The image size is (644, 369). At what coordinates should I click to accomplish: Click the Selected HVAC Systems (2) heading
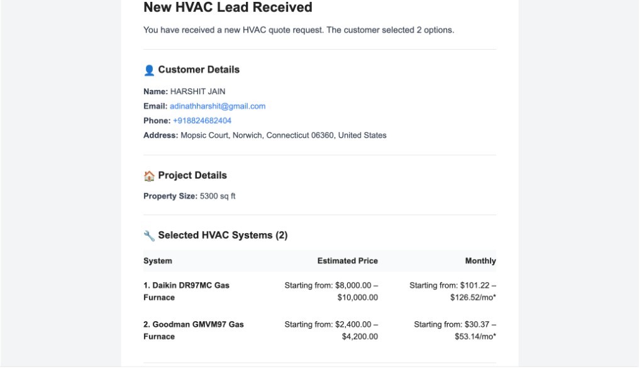coord(223,235)
